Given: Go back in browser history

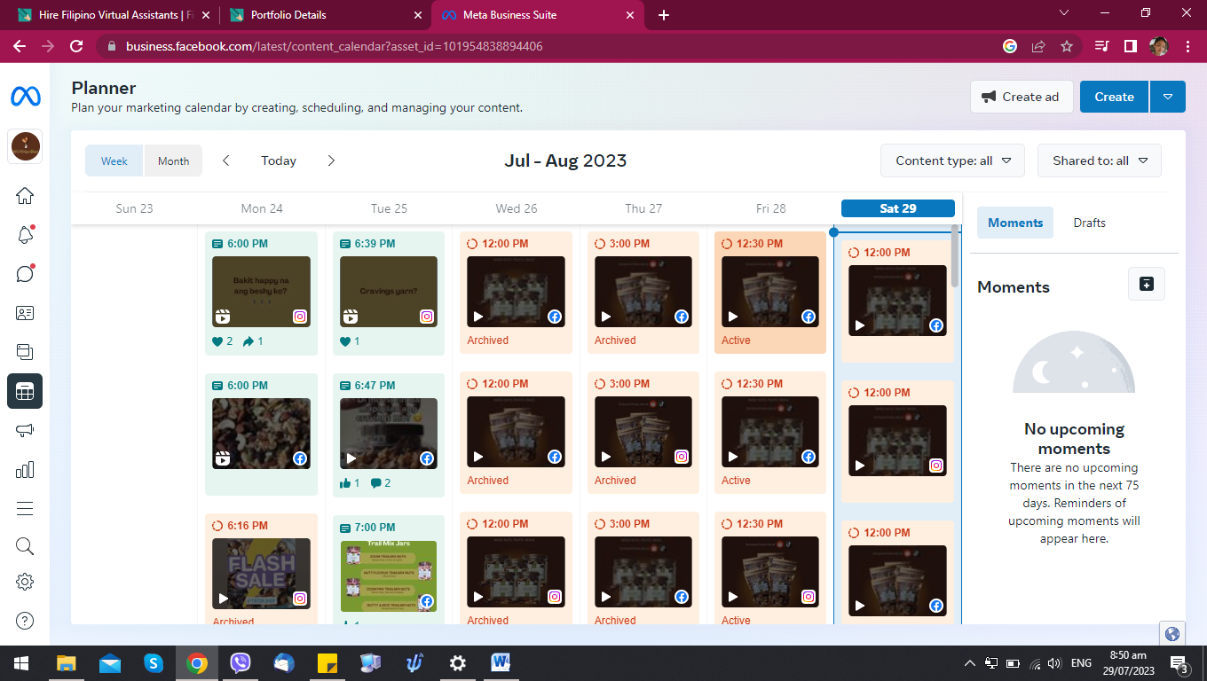Looking at the screenshot, I should (x=20, y=46).
